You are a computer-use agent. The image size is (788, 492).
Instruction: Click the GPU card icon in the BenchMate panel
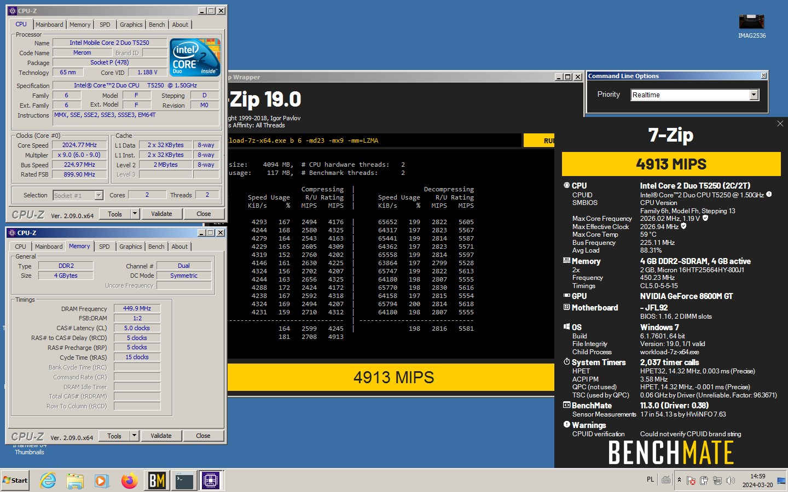[566, 296]
